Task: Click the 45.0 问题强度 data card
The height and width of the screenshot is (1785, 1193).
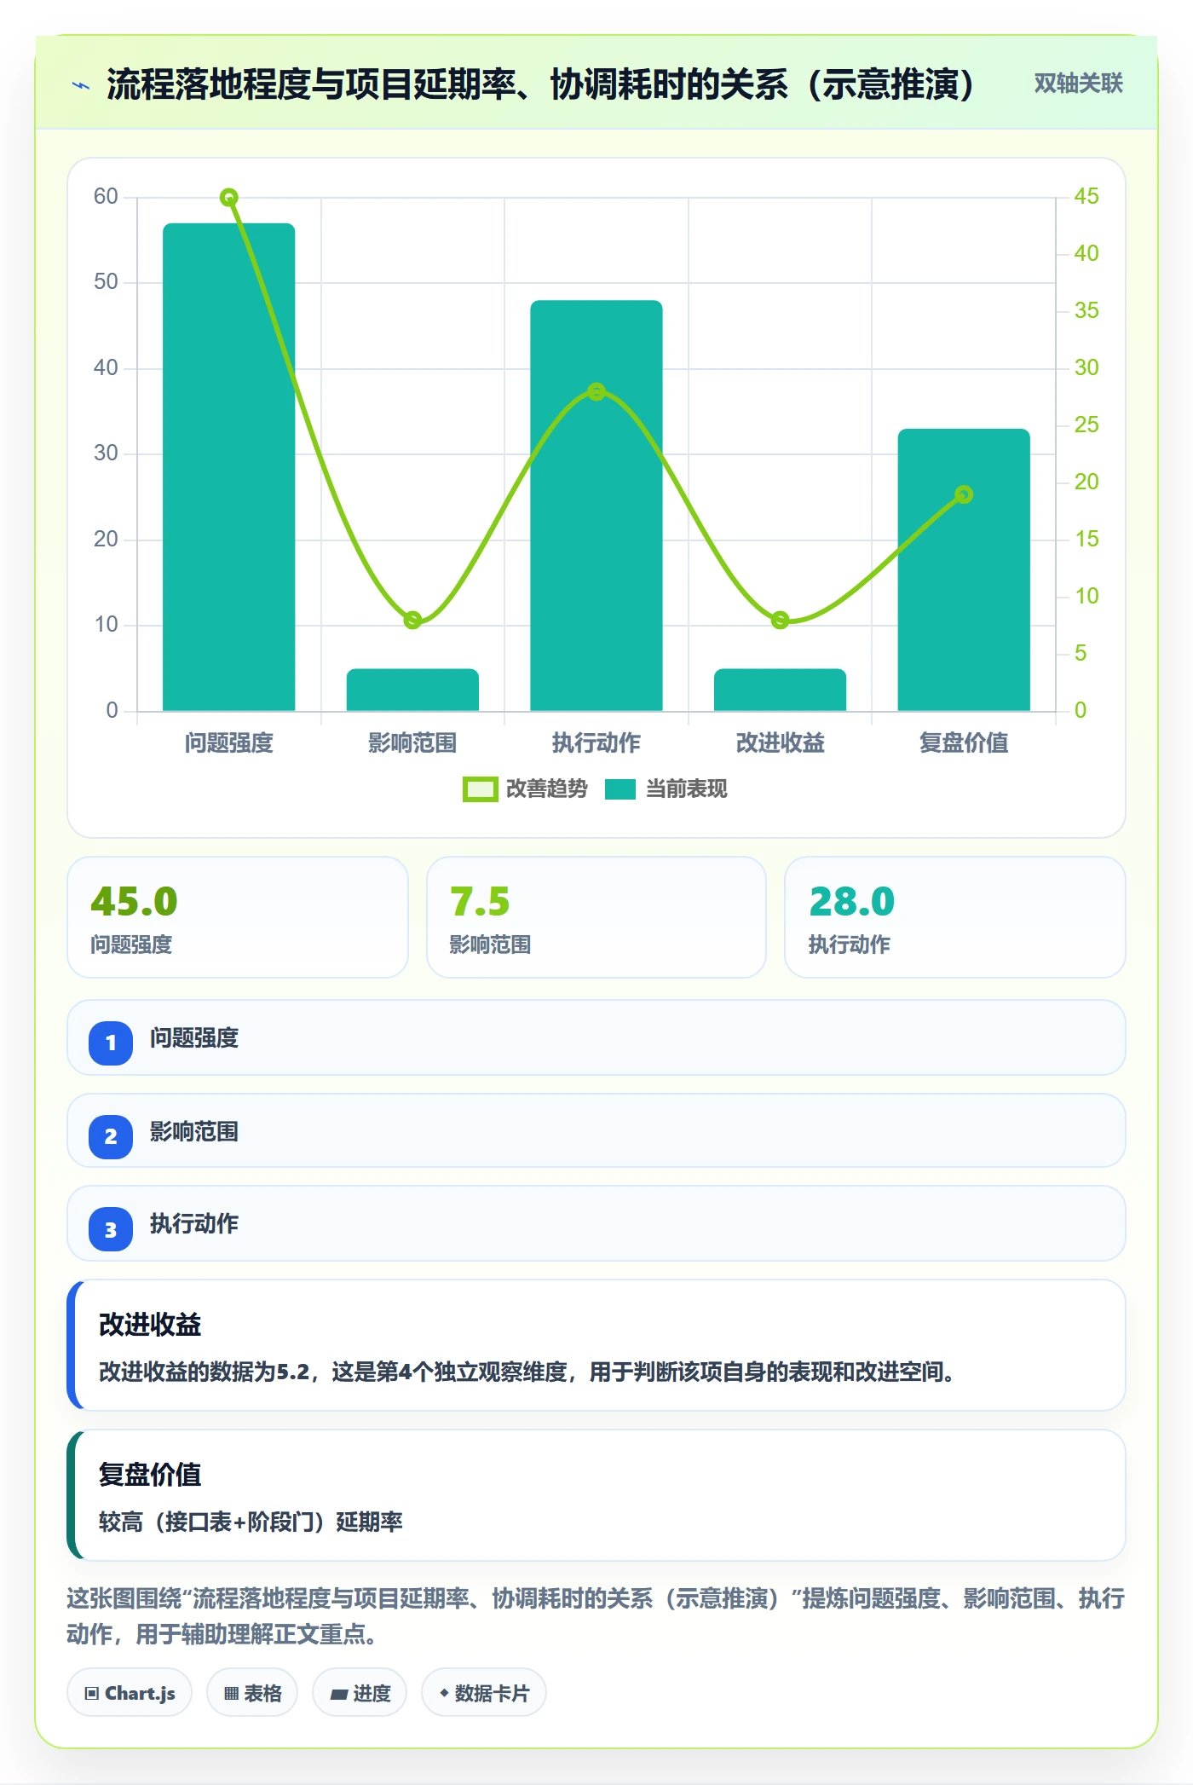Action: click(x=238, y=917)
